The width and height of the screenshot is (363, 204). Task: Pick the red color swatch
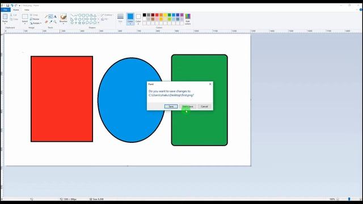click(157, 15)
